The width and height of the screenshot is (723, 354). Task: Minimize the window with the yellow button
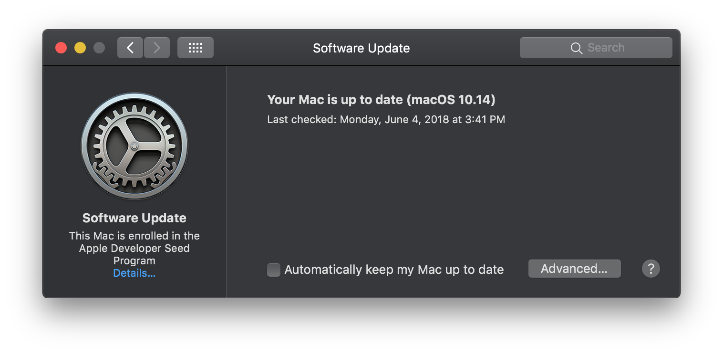(x=80, y=48)
